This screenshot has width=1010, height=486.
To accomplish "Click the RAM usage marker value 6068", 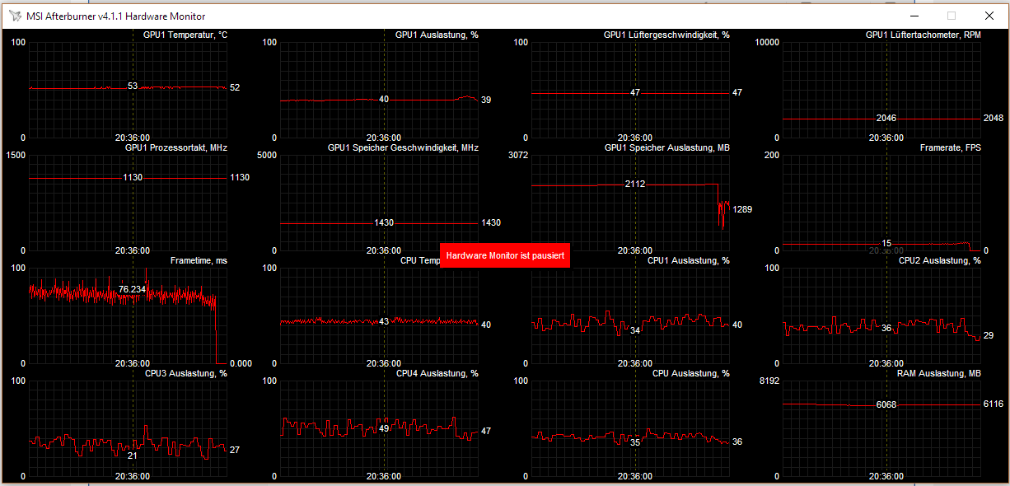I will 886,404.
